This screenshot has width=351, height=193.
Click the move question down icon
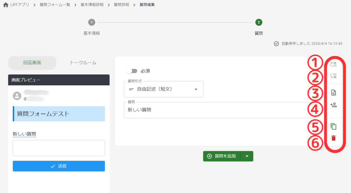pyautogui.click(x=333, y=76)
